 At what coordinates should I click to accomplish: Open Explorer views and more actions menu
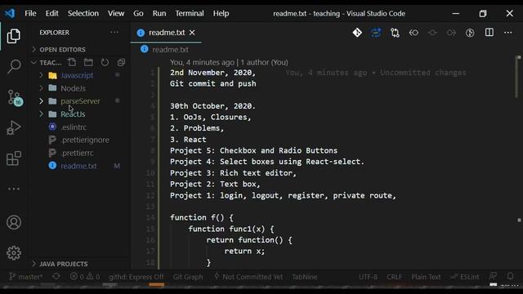tap(114, 33)
